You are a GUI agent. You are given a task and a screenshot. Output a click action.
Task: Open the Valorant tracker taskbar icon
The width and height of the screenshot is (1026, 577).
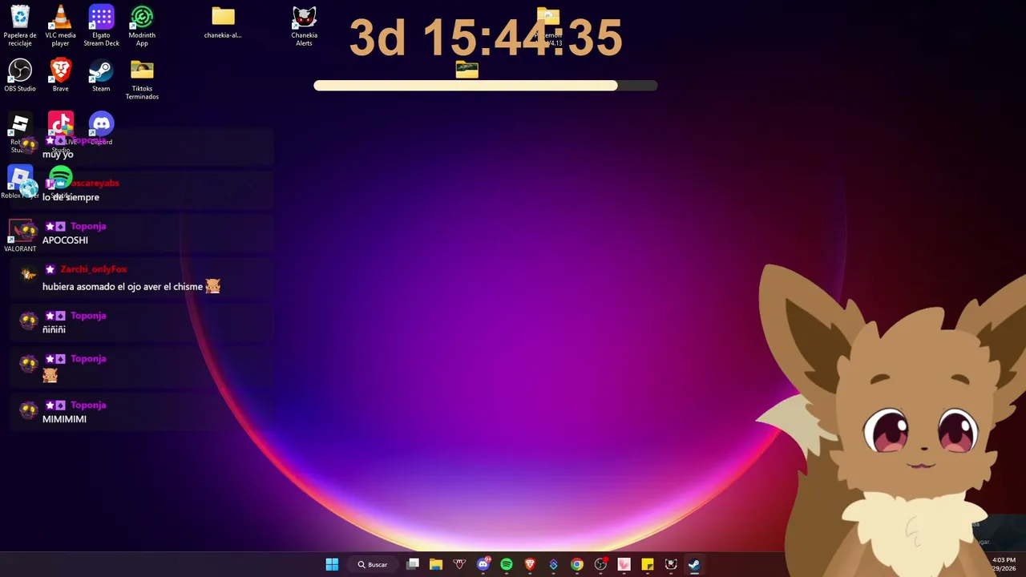pyautogui.click(x=459, y=564)
